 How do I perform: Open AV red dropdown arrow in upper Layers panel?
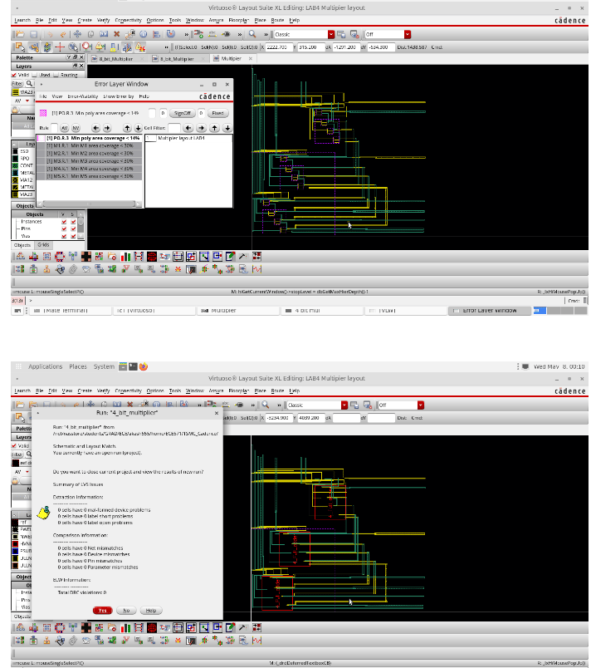(27, 101)
